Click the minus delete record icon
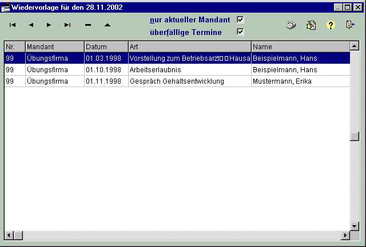The image size is (366, 247). click(88, 25)
